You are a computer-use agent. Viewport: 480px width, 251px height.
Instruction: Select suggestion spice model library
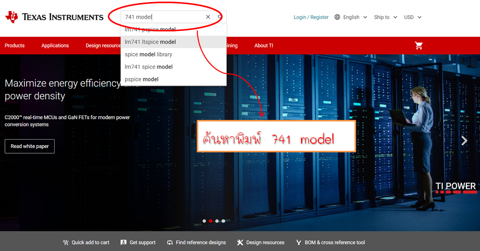[x=173, y=55]
